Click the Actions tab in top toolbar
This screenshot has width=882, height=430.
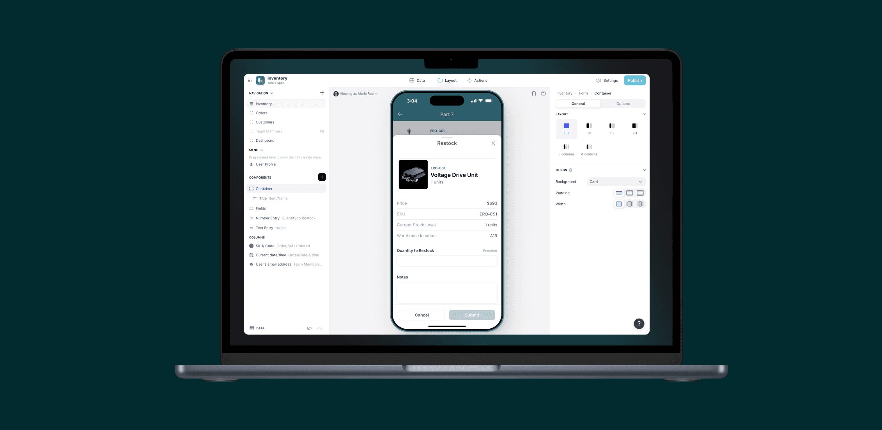point(480,80)
